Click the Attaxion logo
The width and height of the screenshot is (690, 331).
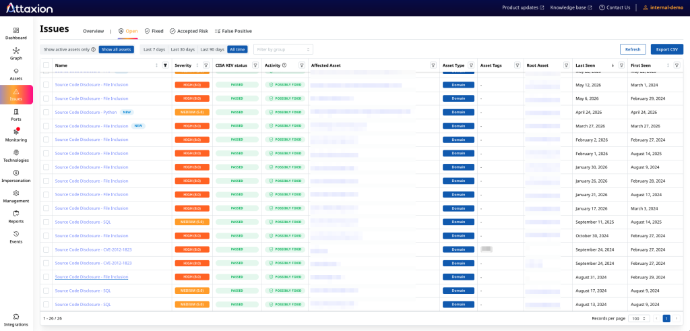(29, 7)
